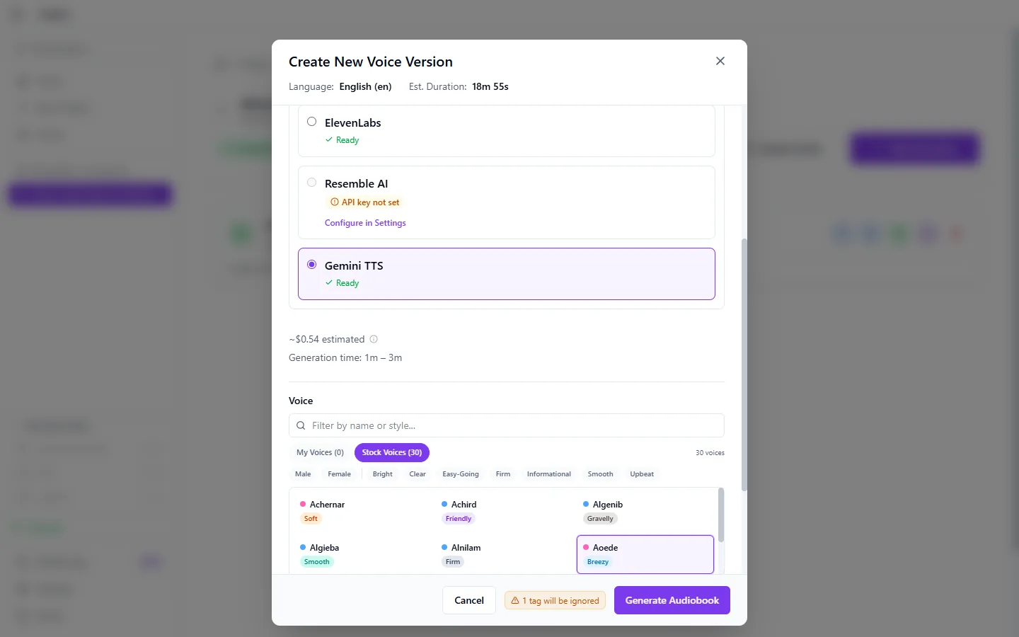The width and height of the screenshot is (1019, 637).
Task: Choose the Algenib Gravelly voice
Action: 645,511
